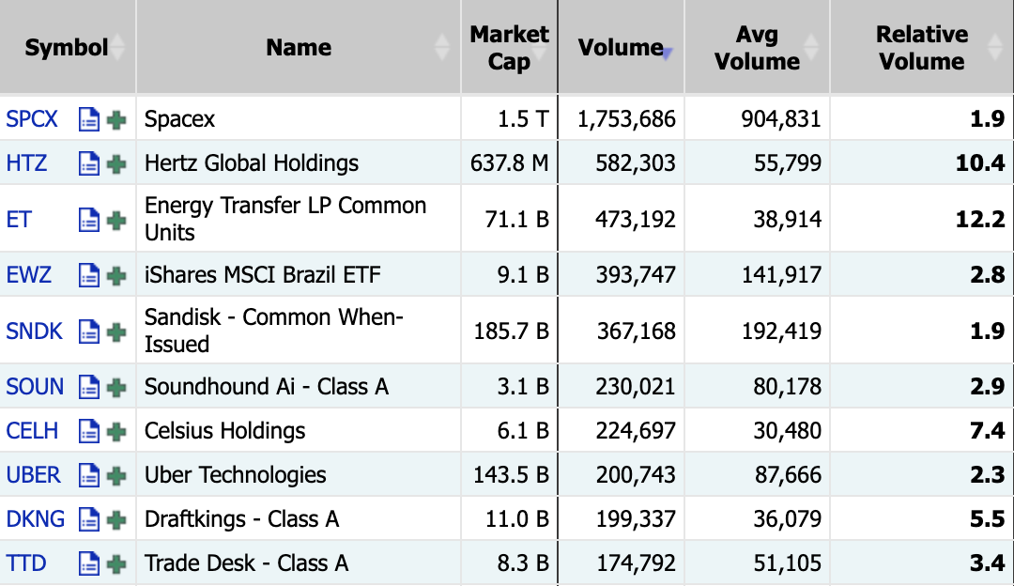Sort by the Symbol column arrows
This screenshot has width=1014, height=586.
pyautogui.click(x=117, y=47)
